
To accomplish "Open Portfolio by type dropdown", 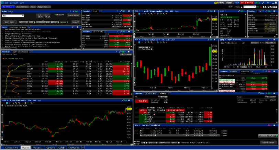I will (156, 108).
